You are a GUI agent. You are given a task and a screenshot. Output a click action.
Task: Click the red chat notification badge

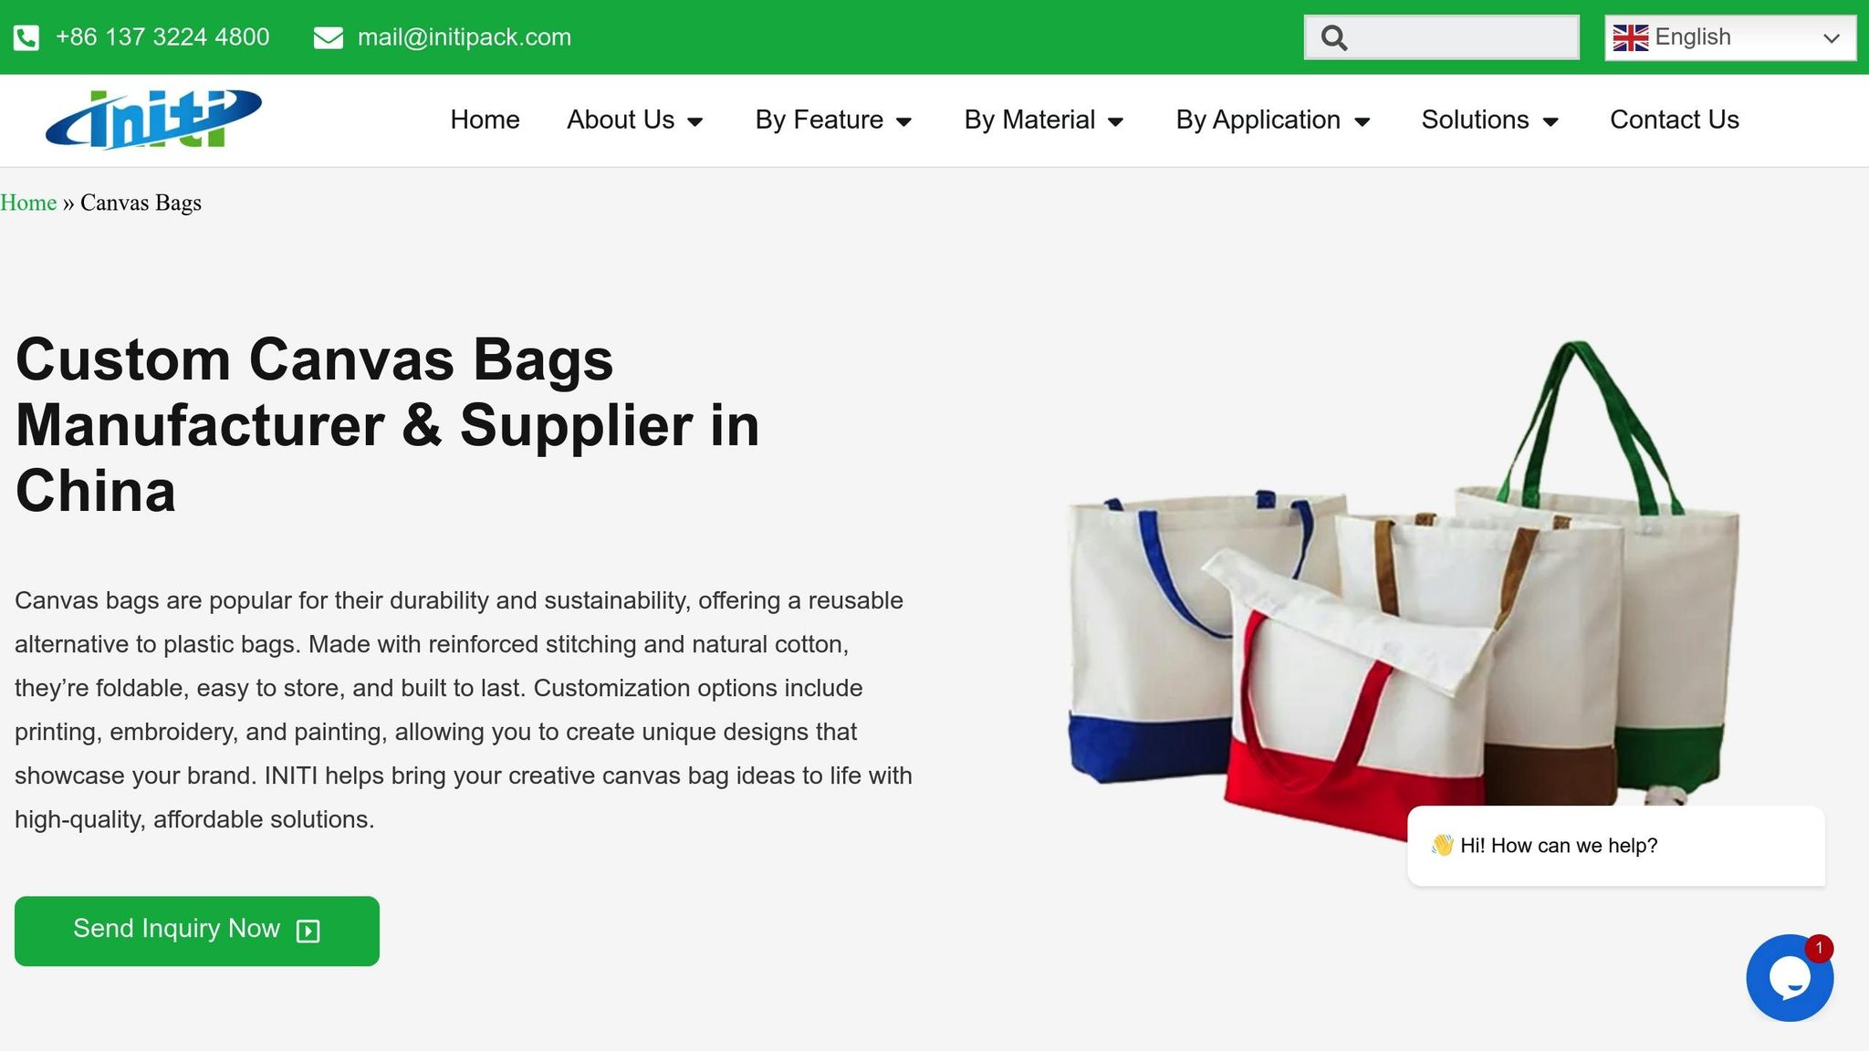tap(1819, 948)
